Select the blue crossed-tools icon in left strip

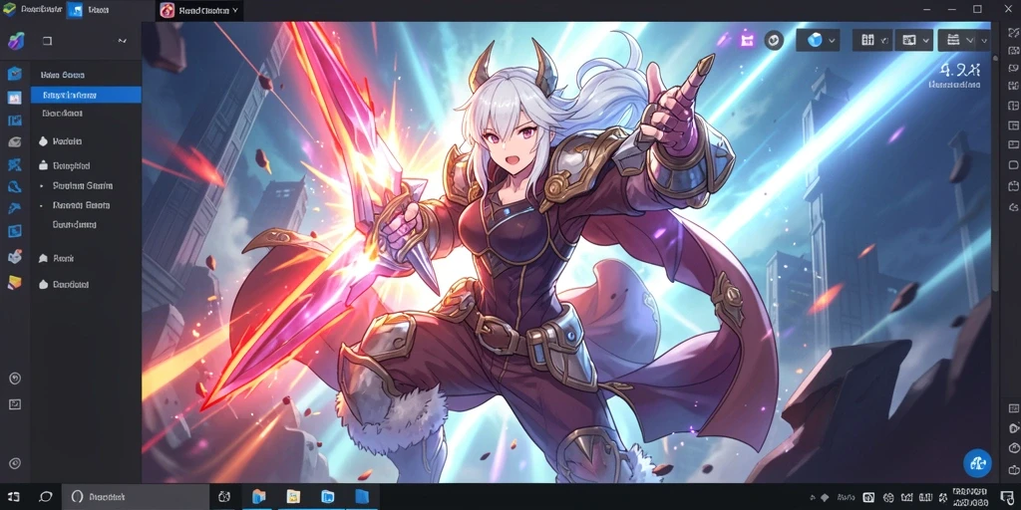pyautogui.click(x=14, y=164)
